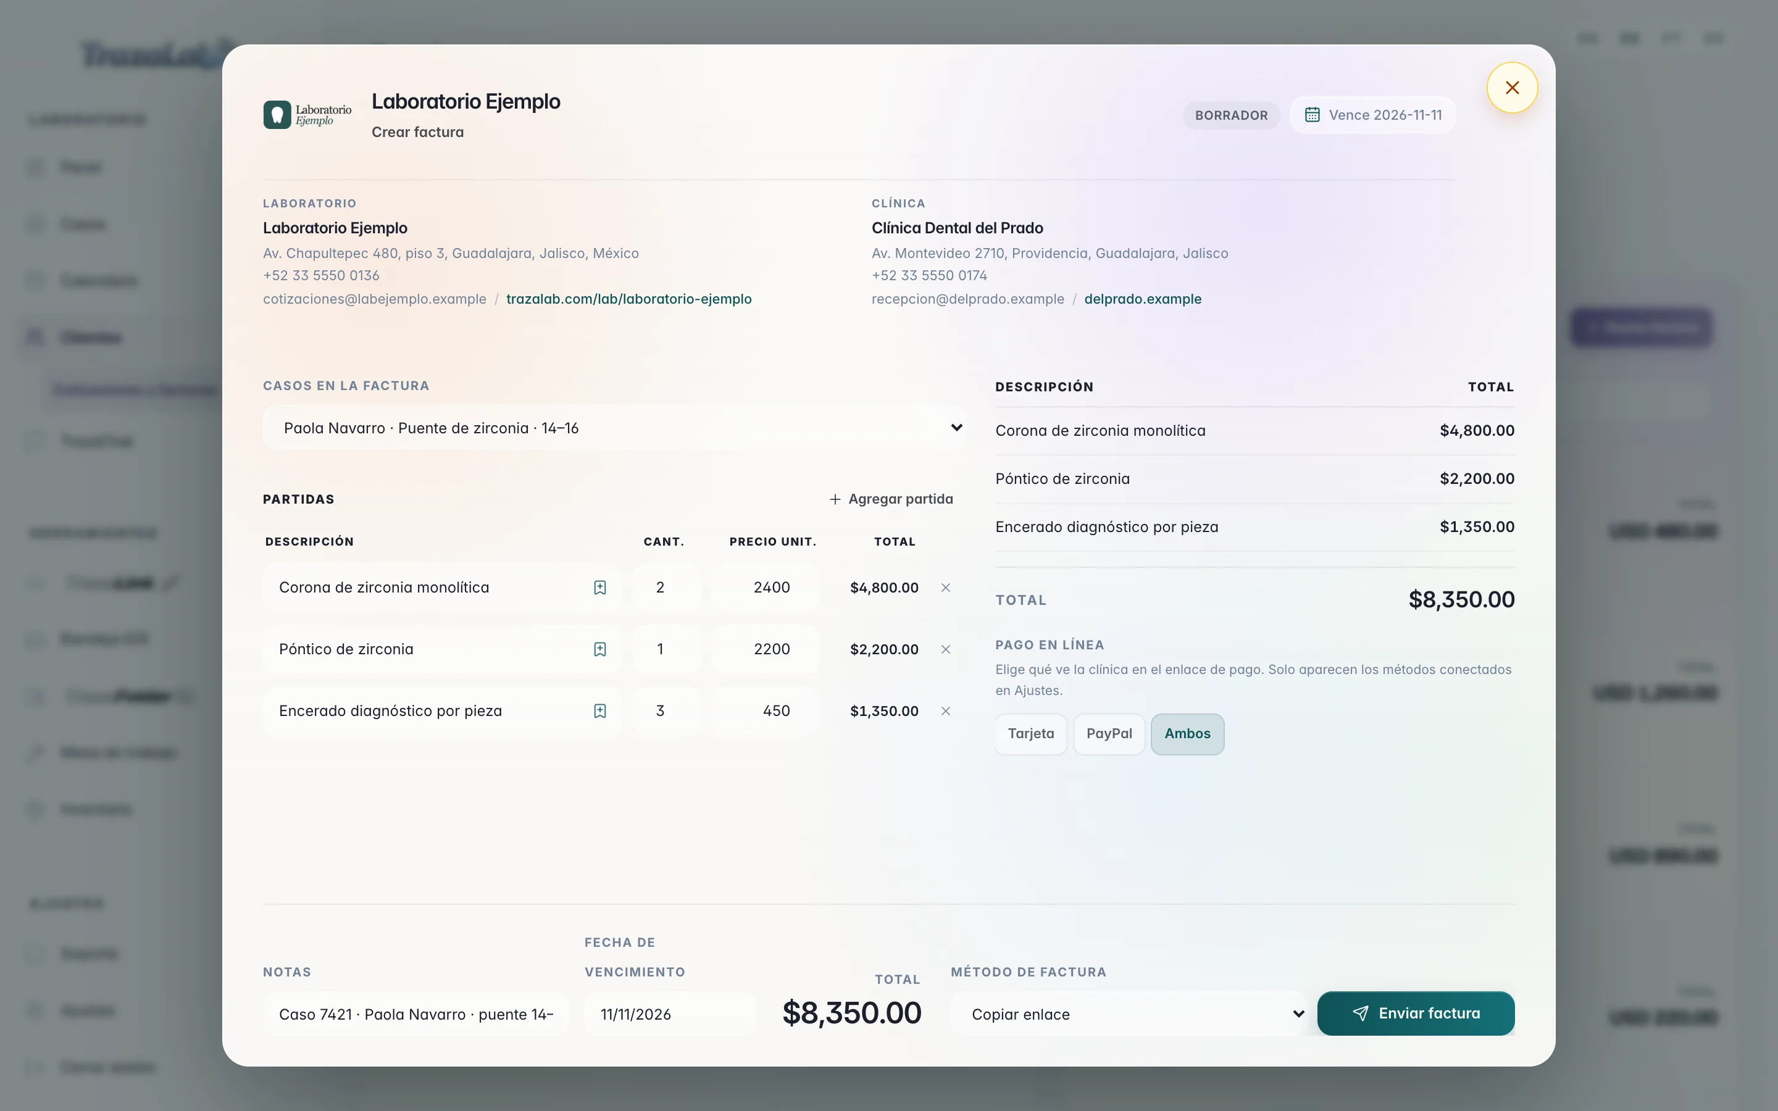Viewport: 1778px width, 1111px height.
Task: Save Corona de zirconia monolítica bookmark icon
Action: (x=599, y=587)
